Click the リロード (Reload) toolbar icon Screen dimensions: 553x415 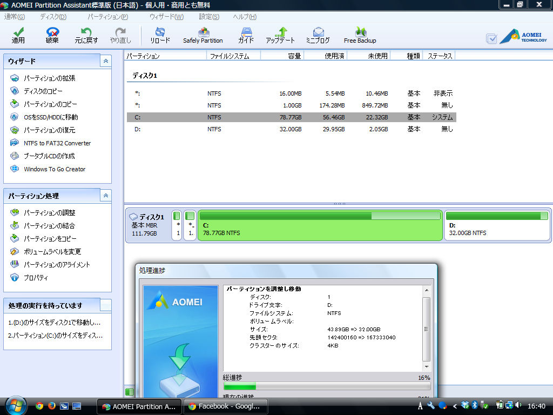(160, 35)
